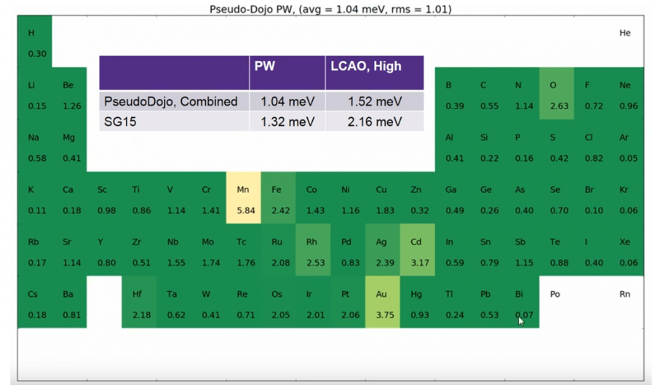Click the yellow Mn cell with value 5.84

[244, 197]
